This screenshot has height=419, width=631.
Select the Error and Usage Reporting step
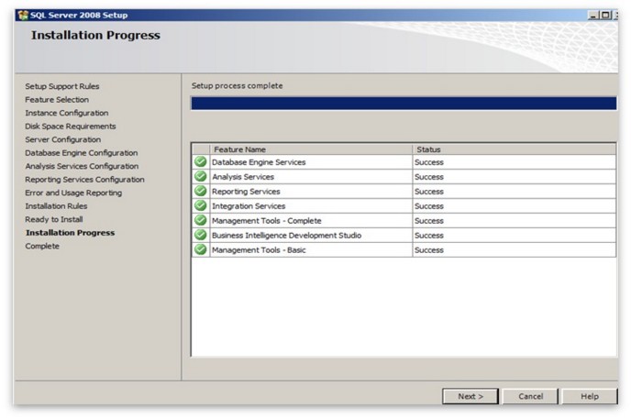(73, 193)
